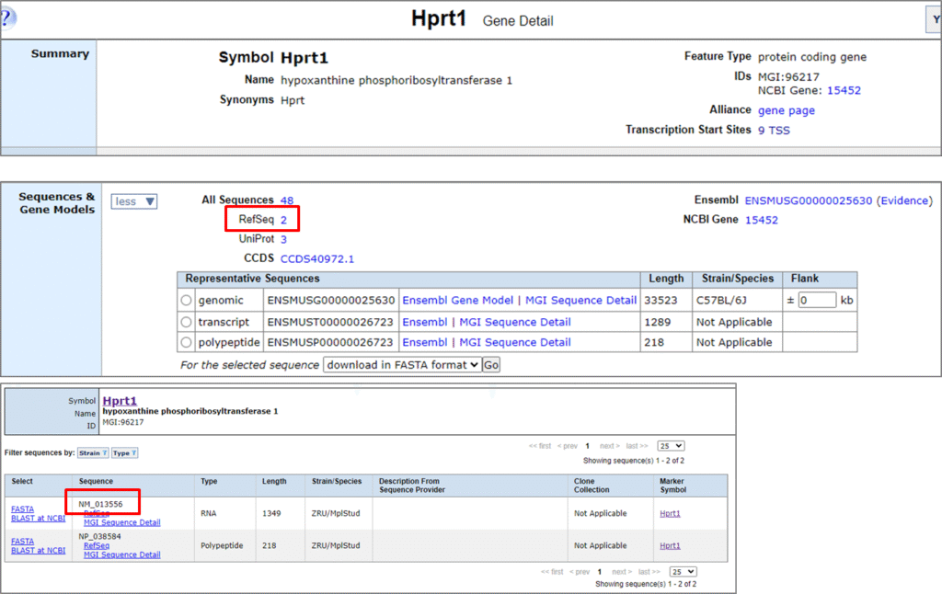Select the polypeptide sequence radio button

[x=187, y=342]
